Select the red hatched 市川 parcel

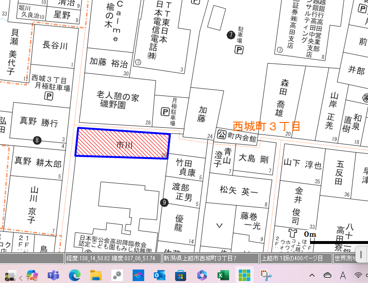[123, 143]
